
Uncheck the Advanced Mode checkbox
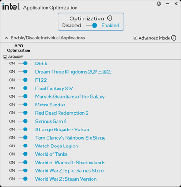[x=135, y=38]
